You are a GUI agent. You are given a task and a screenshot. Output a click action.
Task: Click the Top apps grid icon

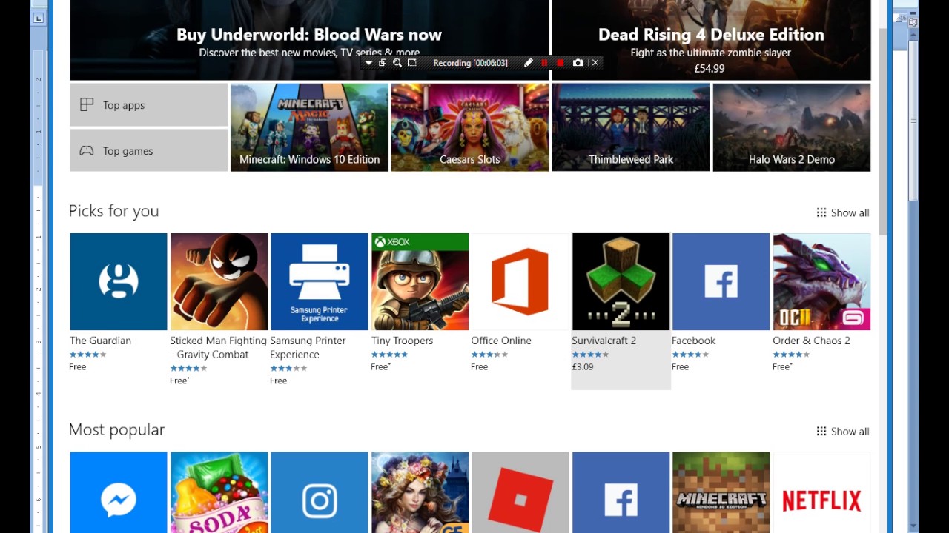[87, 105]
